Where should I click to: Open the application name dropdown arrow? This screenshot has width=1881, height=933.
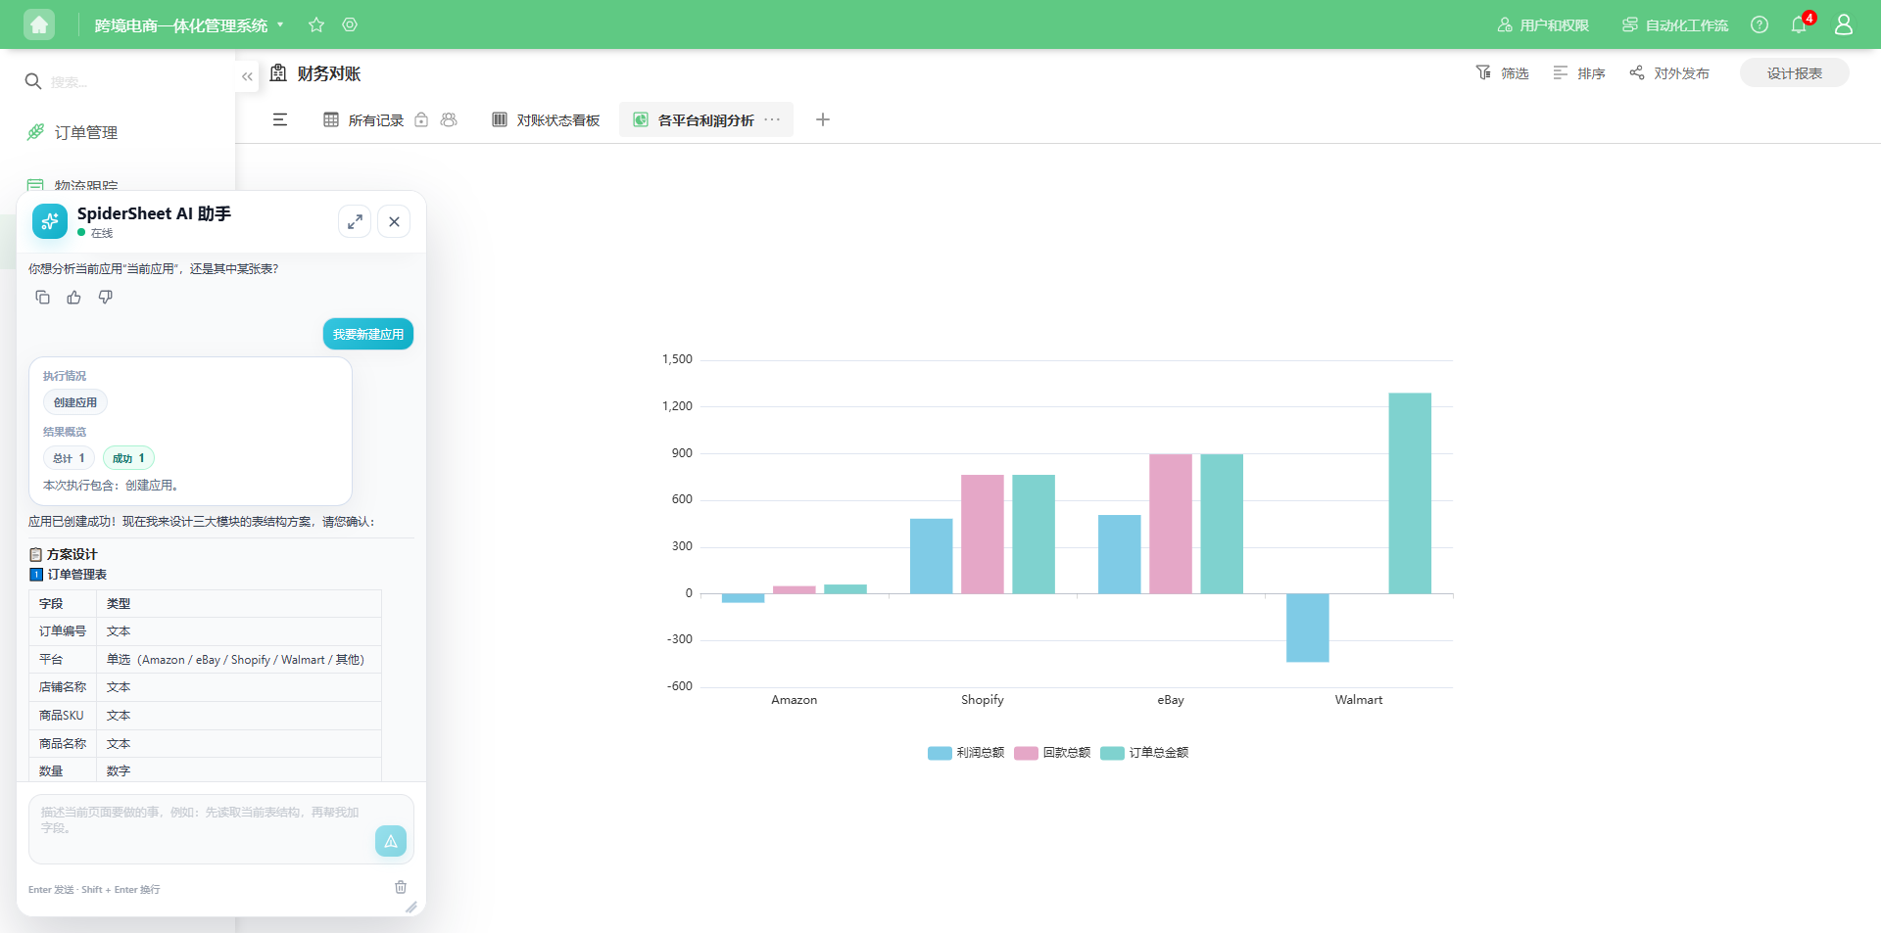tap(280, 24)
